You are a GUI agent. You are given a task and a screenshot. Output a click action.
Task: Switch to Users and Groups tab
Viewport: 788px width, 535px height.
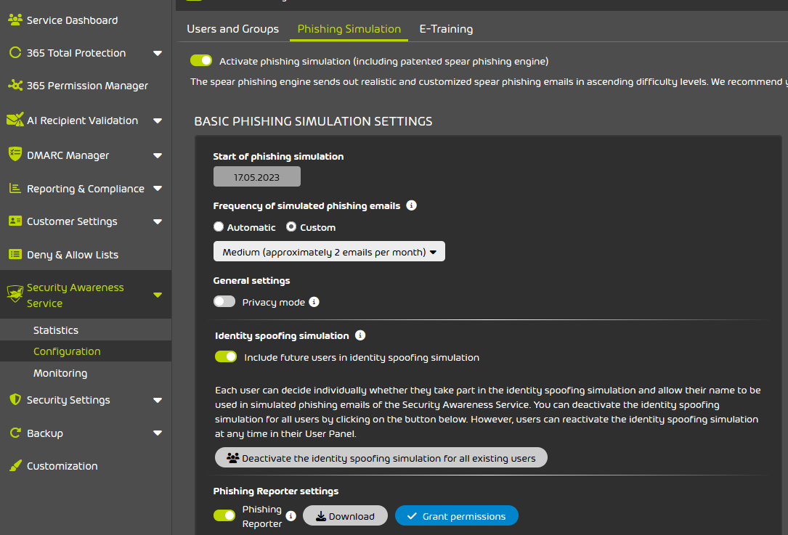coord(232,29)
